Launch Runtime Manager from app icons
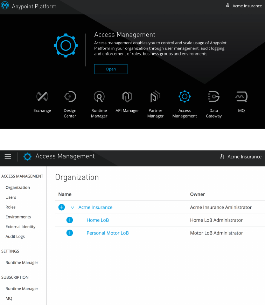Image resolution: width=265 pixels, height=305 pixels. (x=99, y=96)
